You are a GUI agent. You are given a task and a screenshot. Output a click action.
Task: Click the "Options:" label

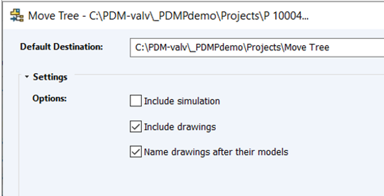[50, 98]
